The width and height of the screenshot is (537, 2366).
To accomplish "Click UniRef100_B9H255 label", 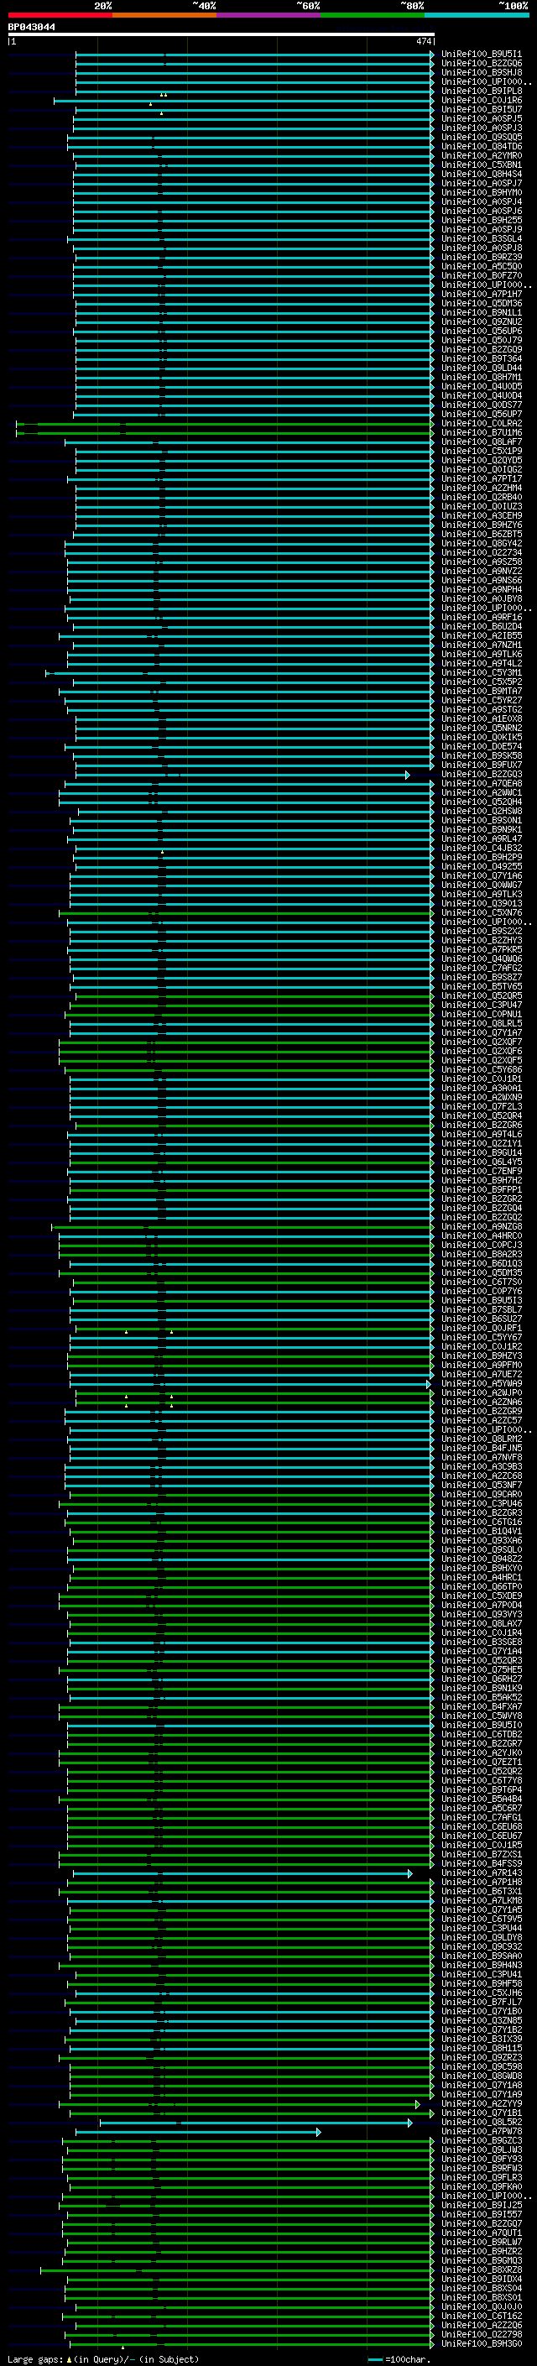I will click(x=481, y=220).
